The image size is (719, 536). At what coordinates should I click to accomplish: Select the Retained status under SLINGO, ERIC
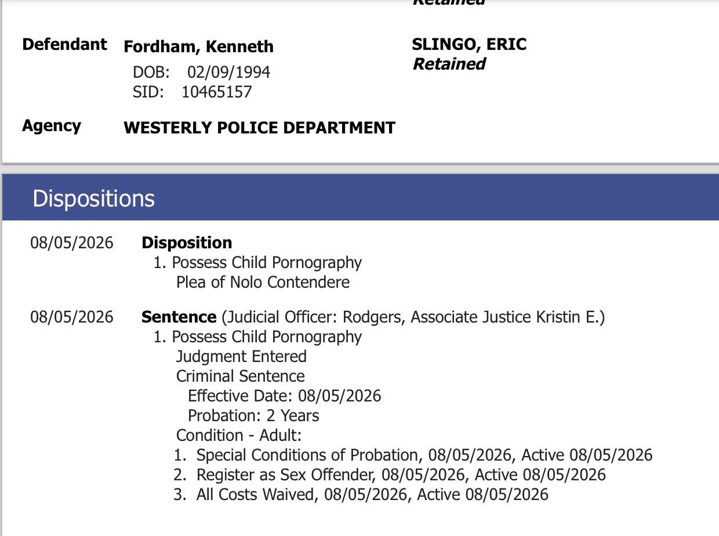click(449, 64)
